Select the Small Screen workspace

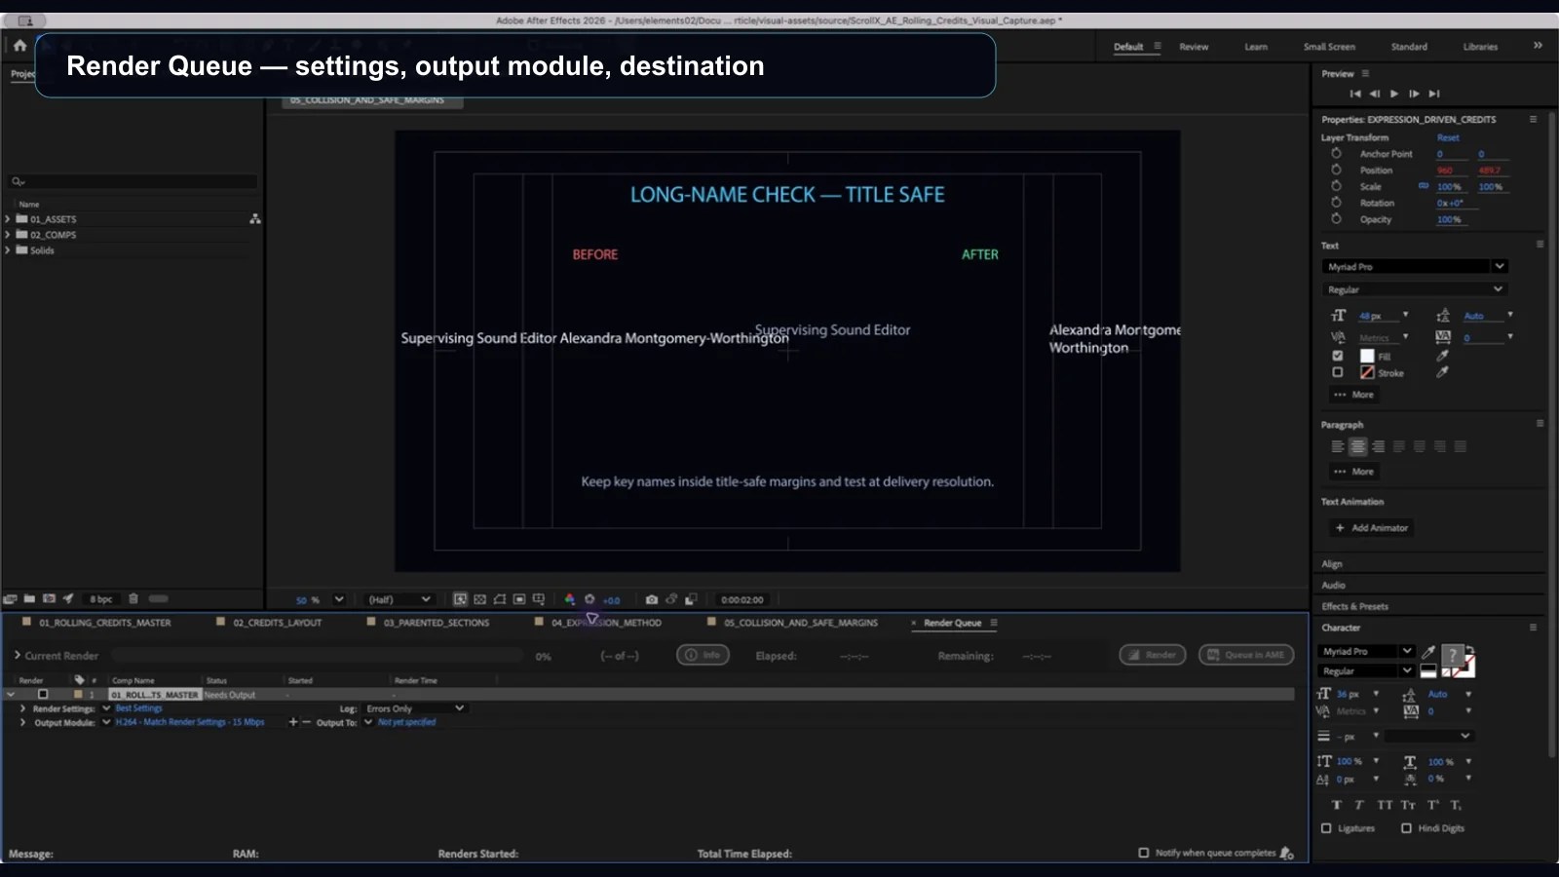coord(1329,47)
